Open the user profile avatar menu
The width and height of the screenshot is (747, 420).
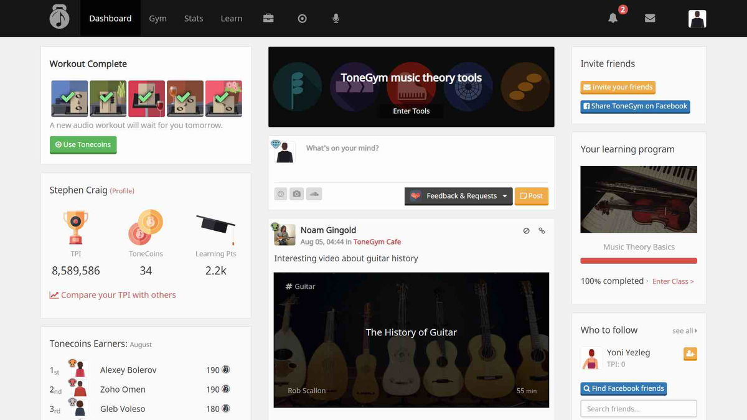click(697, 19)
